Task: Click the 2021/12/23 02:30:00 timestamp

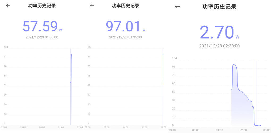Action: (x=219, y=46)
